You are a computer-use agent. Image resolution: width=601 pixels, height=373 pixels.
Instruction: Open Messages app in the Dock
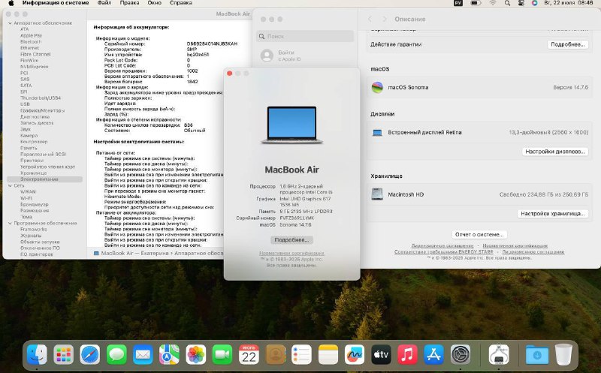pos(116,355)
